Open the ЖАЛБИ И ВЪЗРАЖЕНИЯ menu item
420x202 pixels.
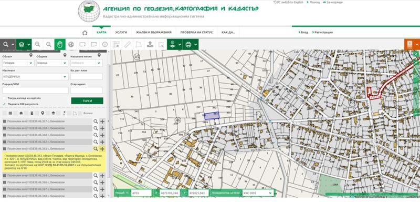153,33
